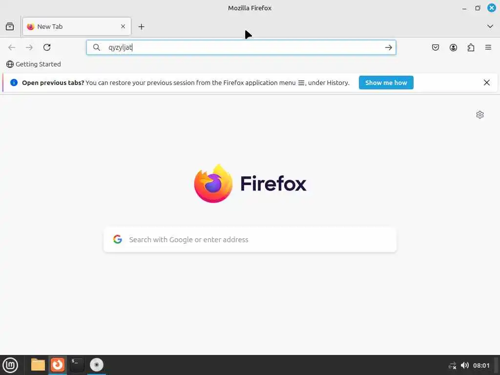Click the 08:01 clock
The width and height of the screenshot is (500, 375).
(481, 365)
